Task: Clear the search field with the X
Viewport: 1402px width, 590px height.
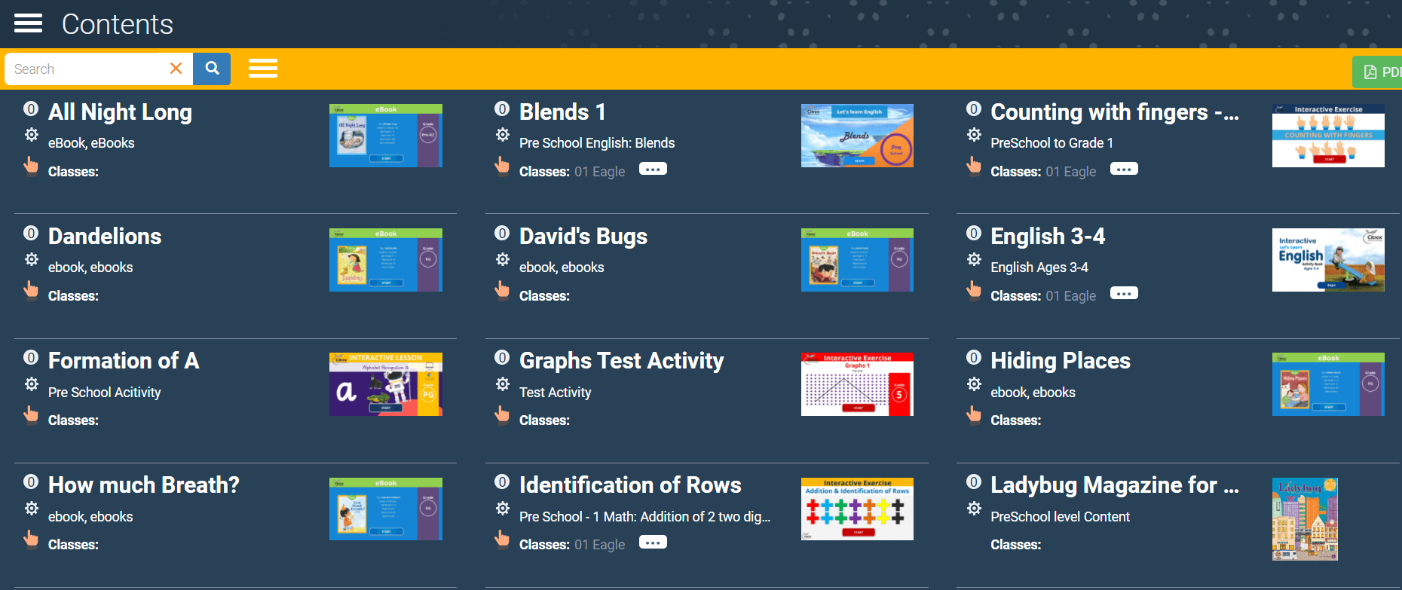Action: [x=176, y=69]
